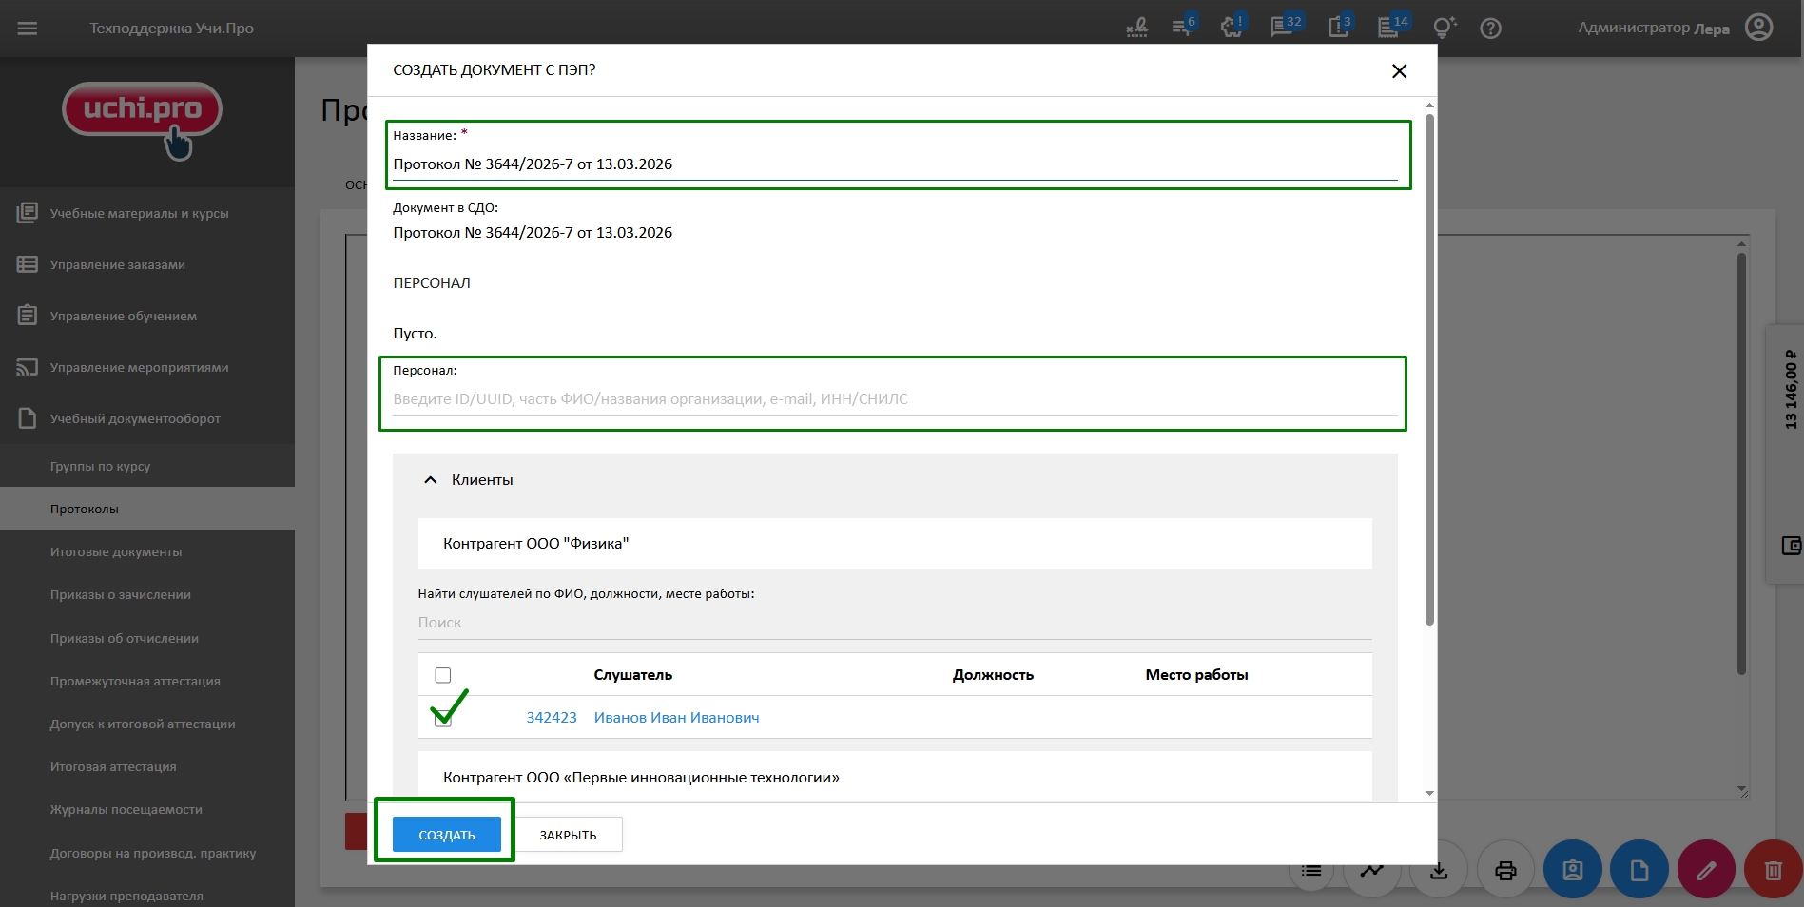Toggle the select-all checkbox in Слушатель header

443,675
